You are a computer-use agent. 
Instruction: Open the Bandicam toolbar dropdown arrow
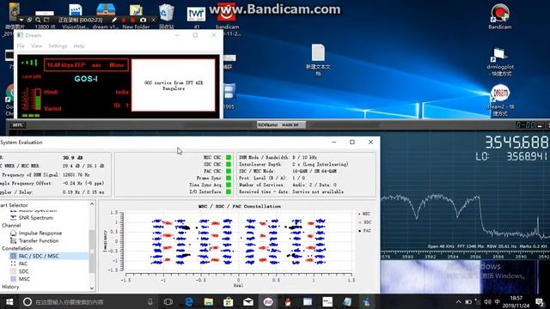click(21, 20)
